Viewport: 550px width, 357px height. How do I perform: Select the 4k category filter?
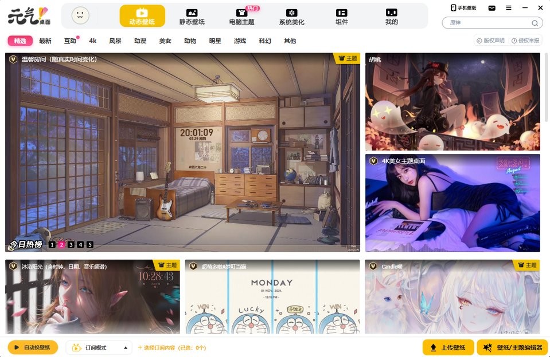coord(93,41)
